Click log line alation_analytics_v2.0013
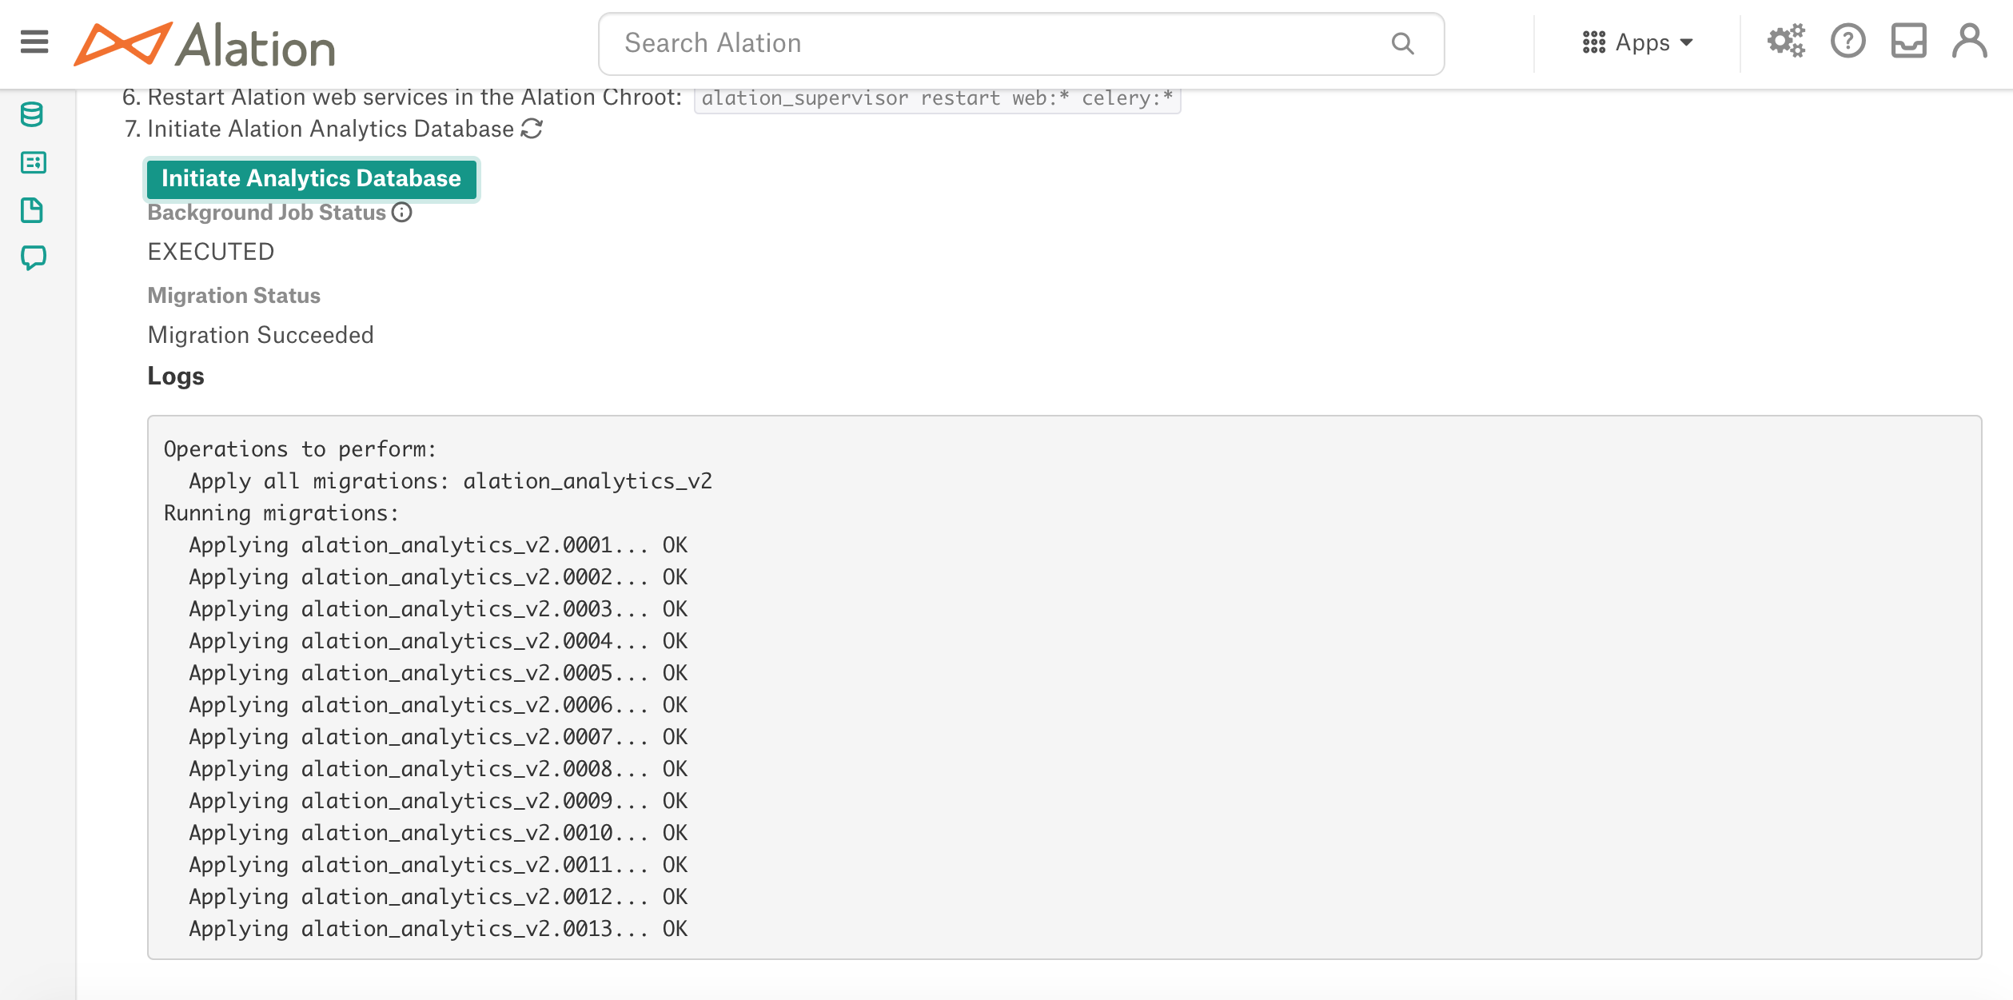2013x1000 pixels. coord(438,929)
